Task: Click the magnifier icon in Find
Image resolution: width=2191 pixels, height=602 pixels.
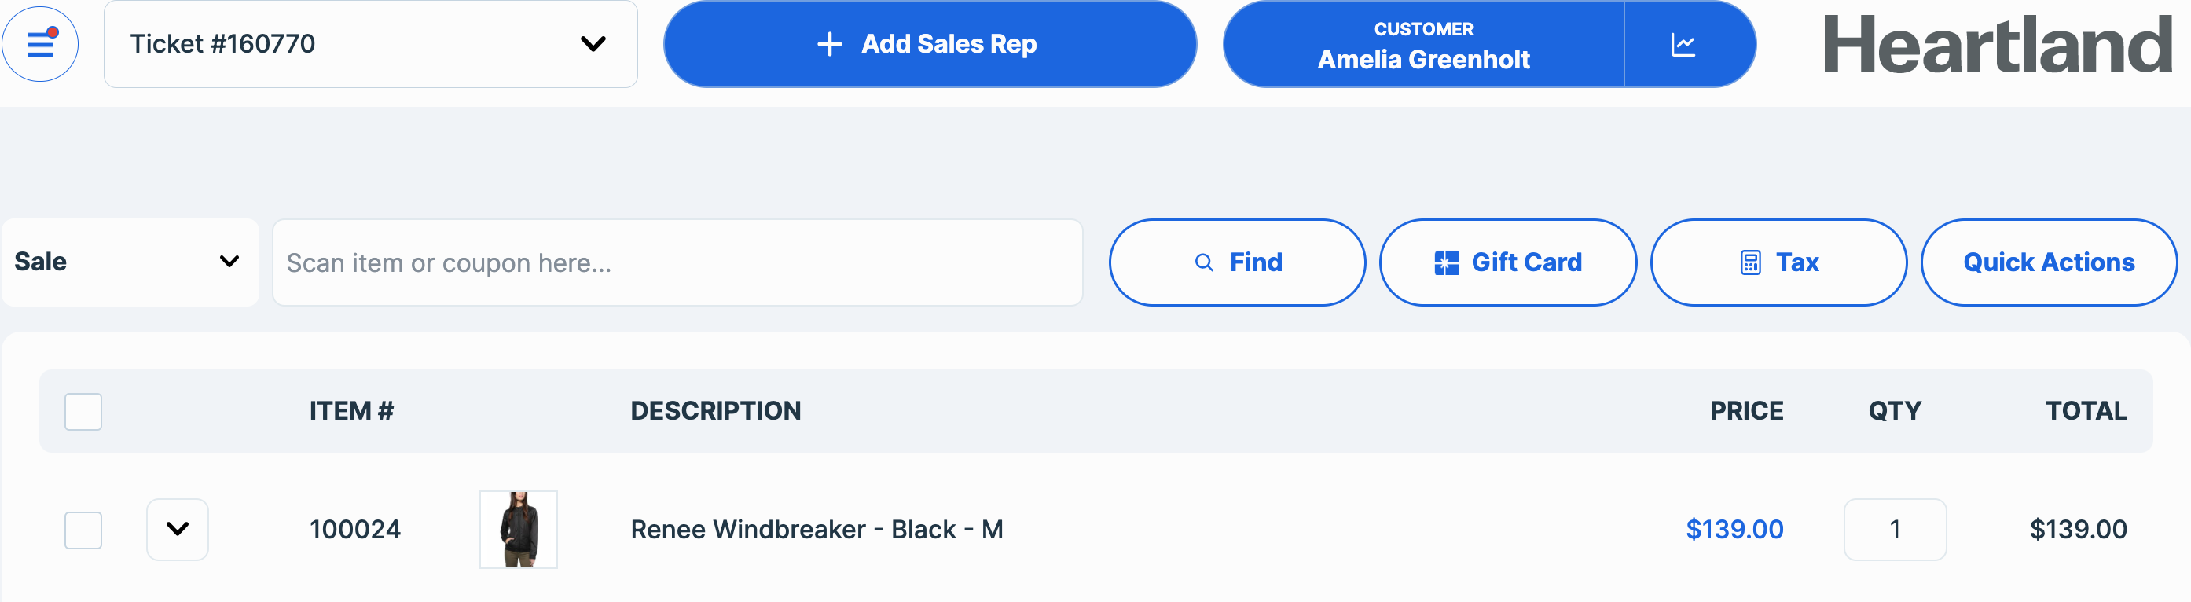Action: coord(1203,262)
